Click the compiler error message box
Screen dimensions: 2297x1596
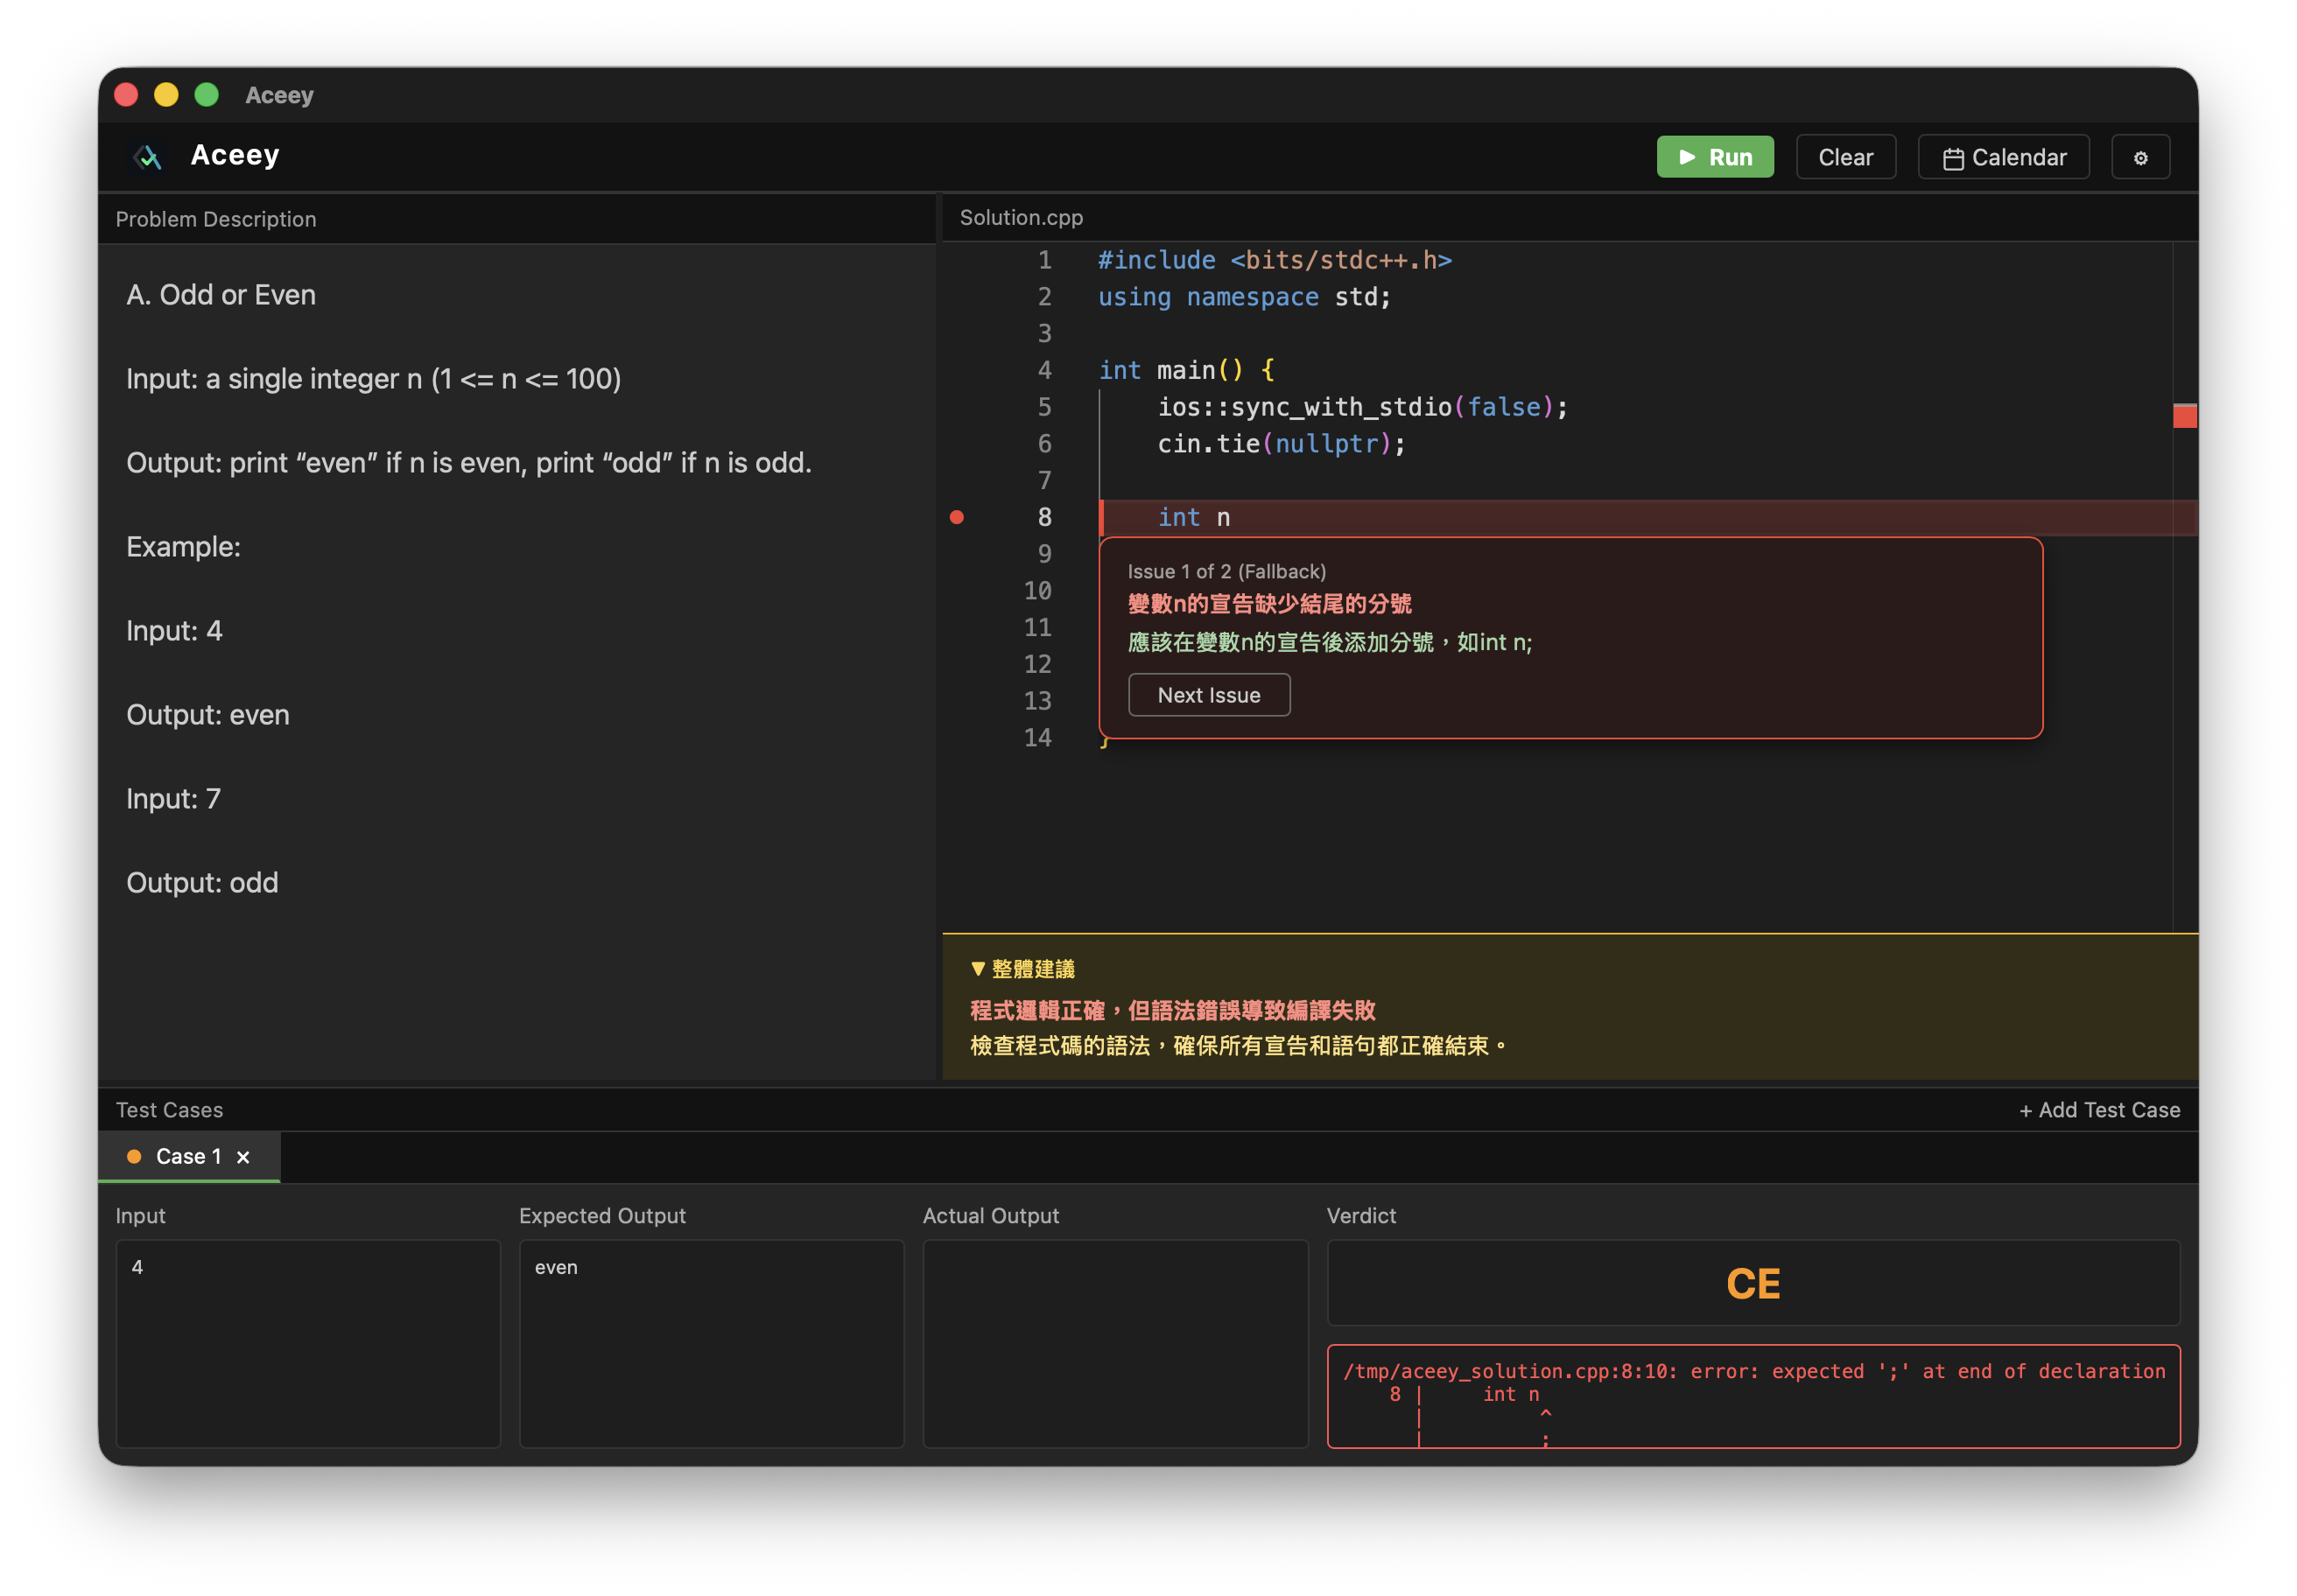pyautogui.click(x=1753, y=1396)
